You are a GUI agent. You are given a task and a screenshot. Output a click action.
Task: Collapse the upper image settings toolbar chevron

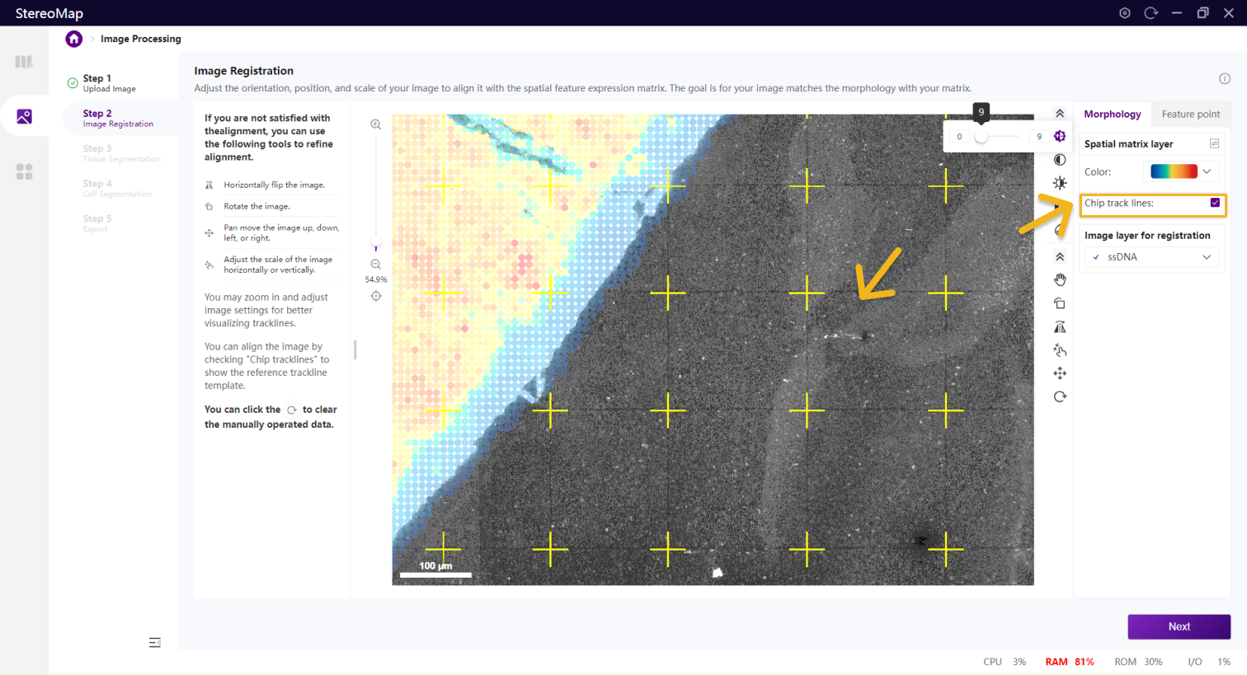pyautogui.click(x=1060, y=114)
